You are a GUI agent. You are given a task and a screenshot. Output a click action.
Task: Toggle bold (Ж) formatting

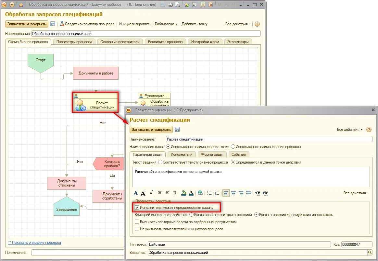(x=159, y=193)
